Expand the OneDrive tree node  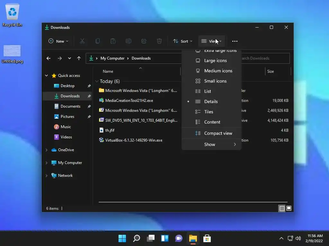click(46, 150)
